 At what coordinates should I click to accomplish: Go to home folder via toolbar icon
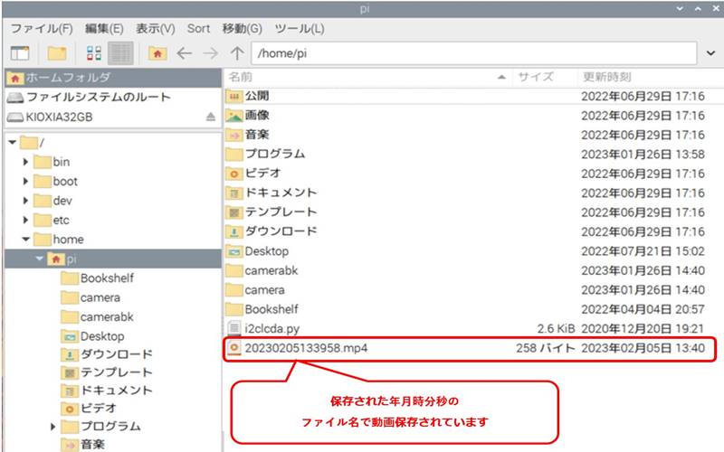[x=157, y=53]
